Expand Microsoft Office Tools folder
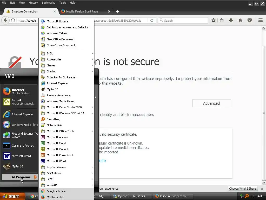Viewport: 266px width, 200px height. pyautogui.click(x=66, y=131)
